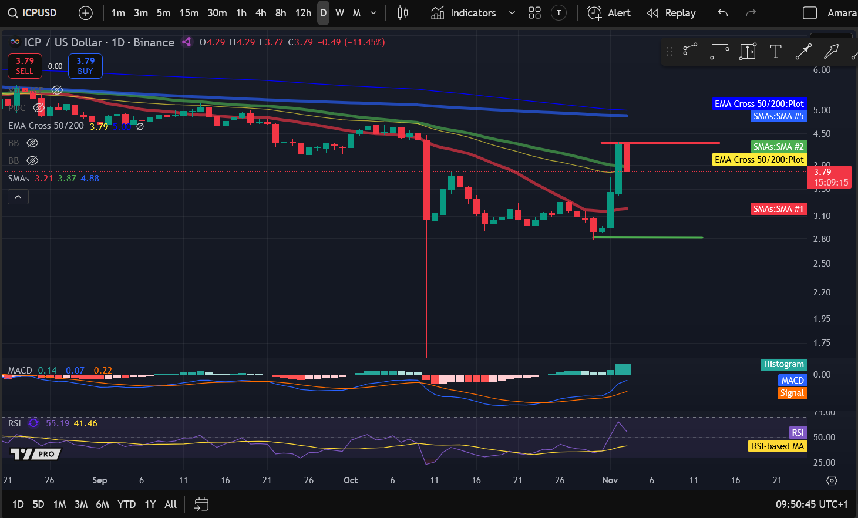The image size is (858, 518).
Task: Undo the last chart action
Action: [x=723, y=13]
